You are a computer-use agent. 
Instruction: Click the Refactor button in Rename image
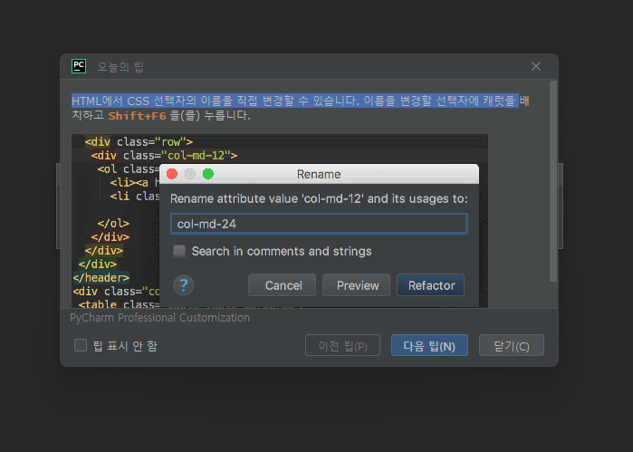(x=431, y=285)
